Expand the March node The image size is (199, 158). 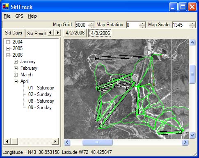[x=16, y=75]
